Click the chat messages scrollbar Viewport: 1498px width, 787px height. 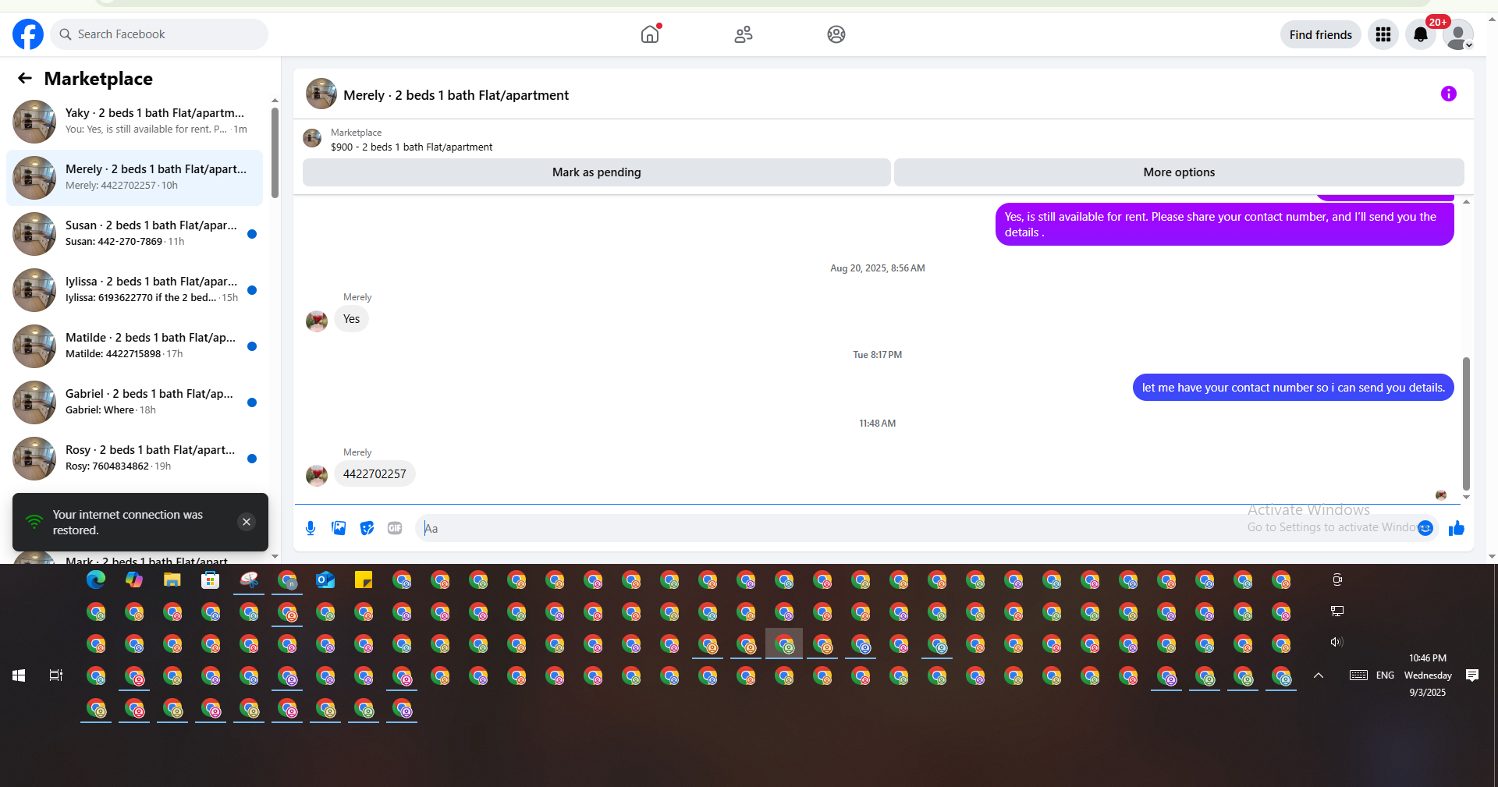[1466, 424]
